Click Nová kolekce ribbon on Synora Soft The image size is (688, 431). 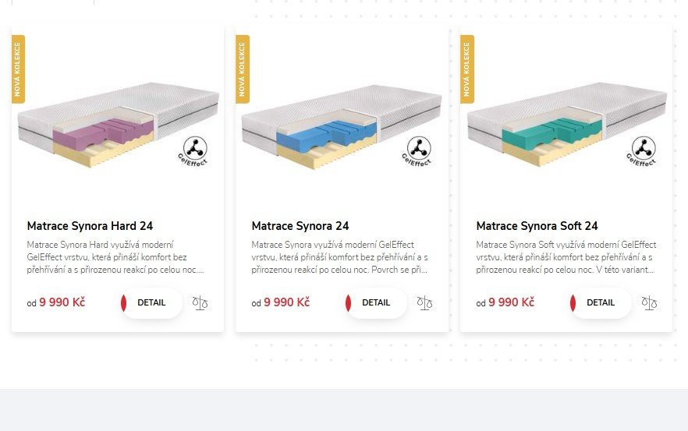tap(466, 69)
